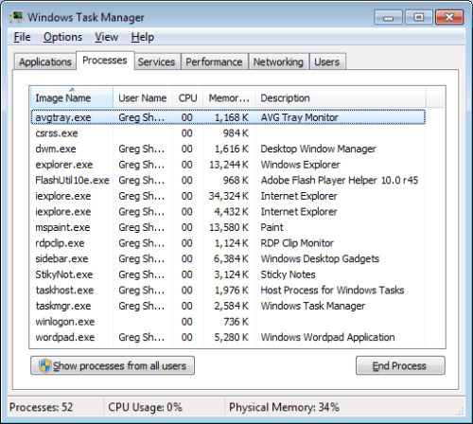Click the Processes: 52 status bar entry

[42, 407]
